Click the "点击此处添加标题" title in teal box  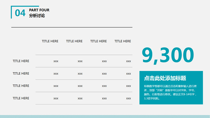[x=165, y=78]
